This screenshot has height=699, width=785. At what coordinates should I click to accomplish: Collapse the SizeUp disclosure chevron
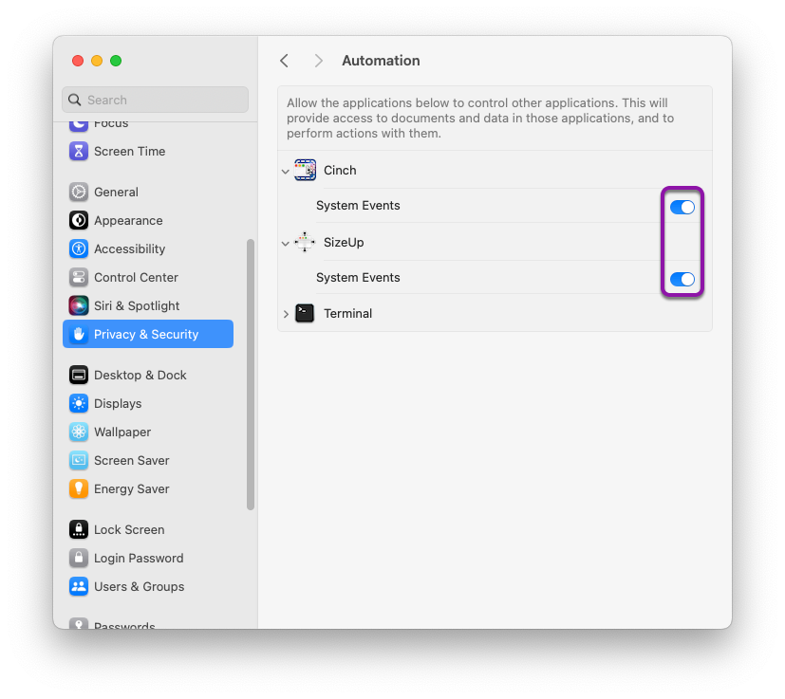(x=286, y=244)
